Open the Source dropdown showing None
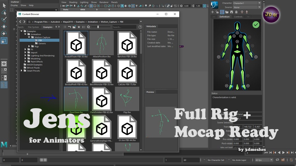 (x=247, y=7)
